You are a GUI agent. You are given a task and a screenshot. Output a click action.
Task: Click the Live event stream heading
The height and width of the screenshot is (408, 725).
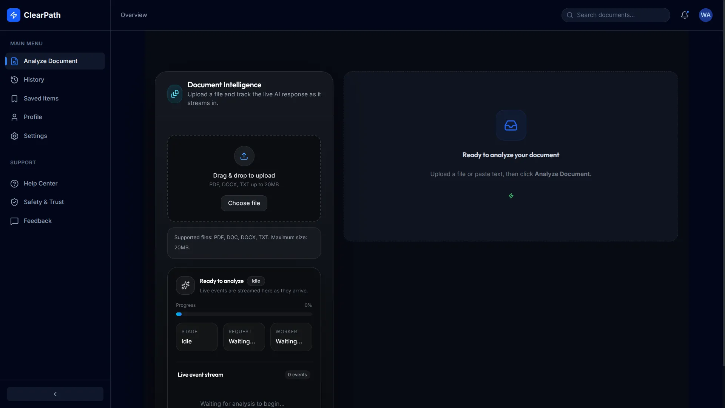click(x=201, y=375)
